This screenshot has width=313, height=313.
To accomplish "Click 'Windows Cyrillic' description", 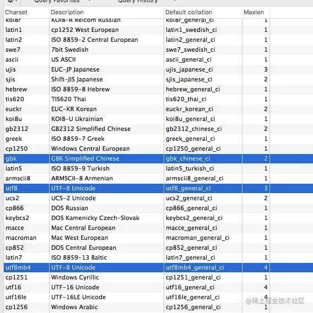I will pos(75,277).
